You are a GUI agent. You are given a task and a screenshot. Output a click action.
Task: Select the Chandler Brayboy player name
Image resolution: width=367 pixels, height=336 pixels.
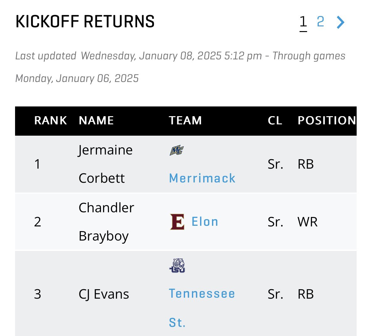[106, 222]
